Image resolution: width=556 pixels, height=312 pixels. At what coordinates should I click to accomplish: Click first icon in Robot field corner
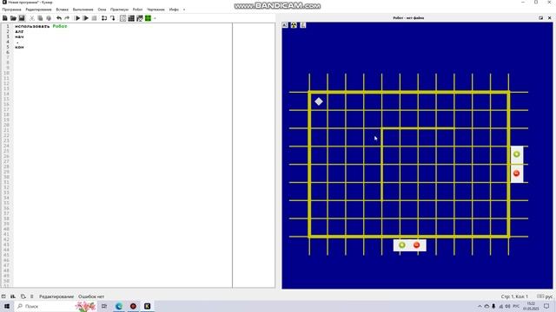[285, 25]
